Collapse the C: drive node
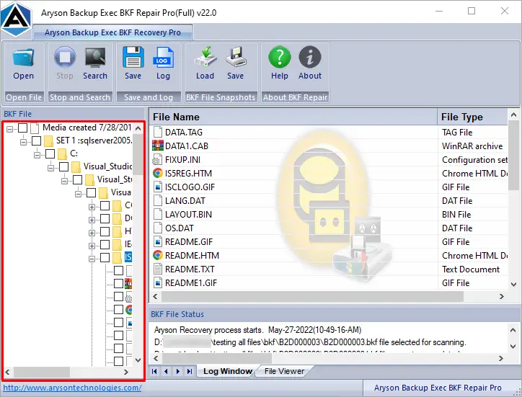Screen dimensions: 522x397 pos(37,155)
